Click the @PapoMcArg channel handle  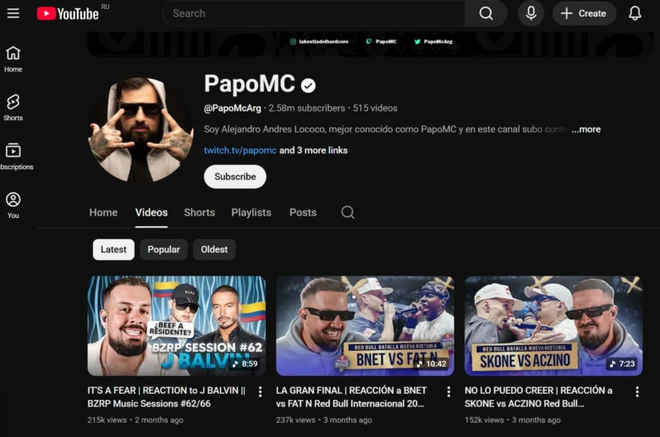click(x=233, y=108)
